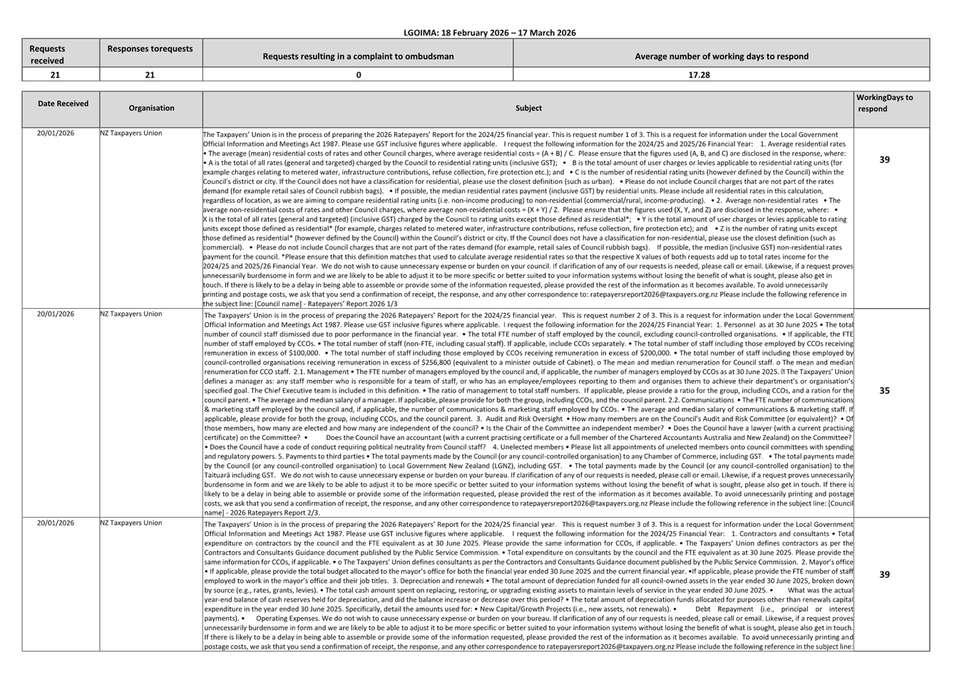Click the 'Organisation' column header
The height and width of the screenshot is (681, 979).
[151, 108]
